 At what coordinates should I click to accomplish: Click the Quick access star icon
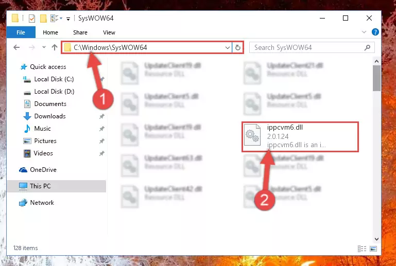point(24,67)
